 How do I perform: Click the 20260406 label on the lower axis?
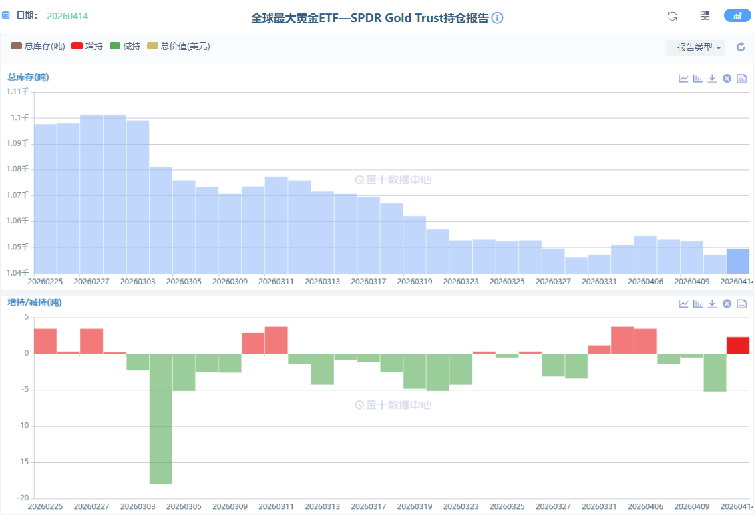pyautogui.click(x=645, y=506)
